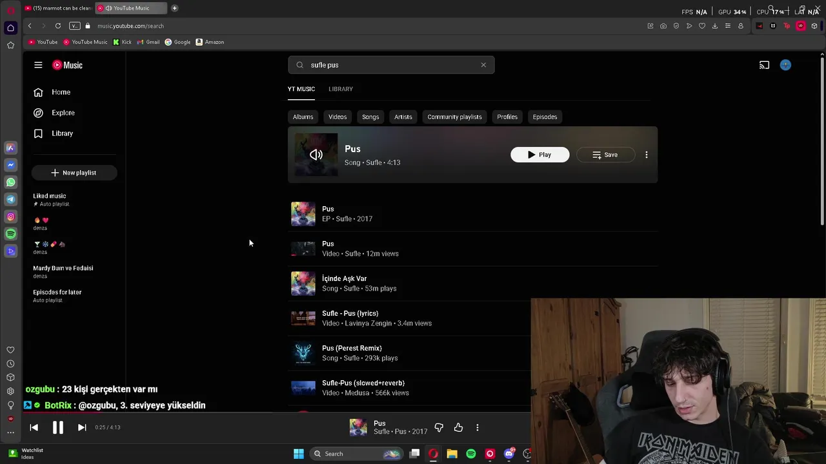The image size is (826, 464).
Task: Open sidebar history clock icon
Action: click(x=10, y=364)
